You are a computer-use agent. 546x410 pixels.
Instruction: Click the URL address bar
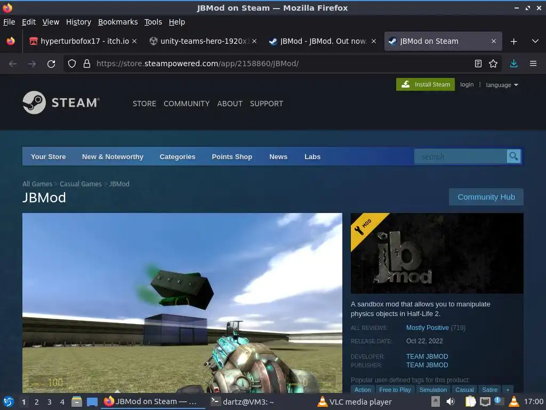coord(282,64)
